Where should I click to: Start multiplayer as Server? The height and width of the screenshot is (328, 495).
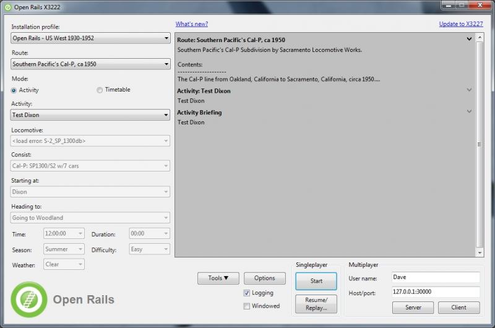tap(413, 308)
